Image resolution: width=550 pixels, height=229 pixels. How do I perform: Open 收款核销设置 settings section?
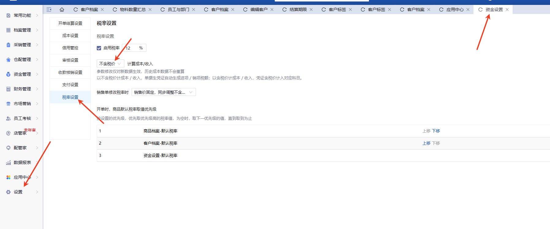70,72
